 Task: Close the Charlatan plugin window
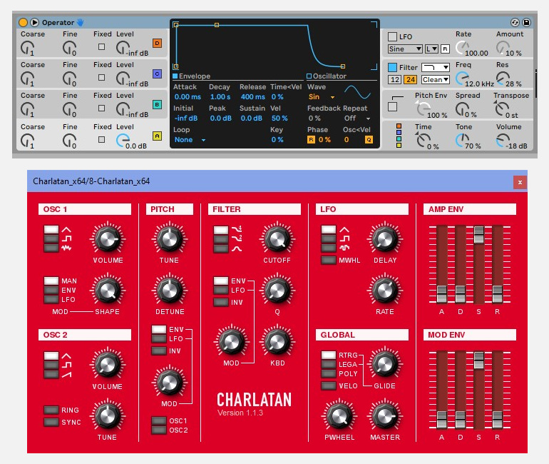520,182
